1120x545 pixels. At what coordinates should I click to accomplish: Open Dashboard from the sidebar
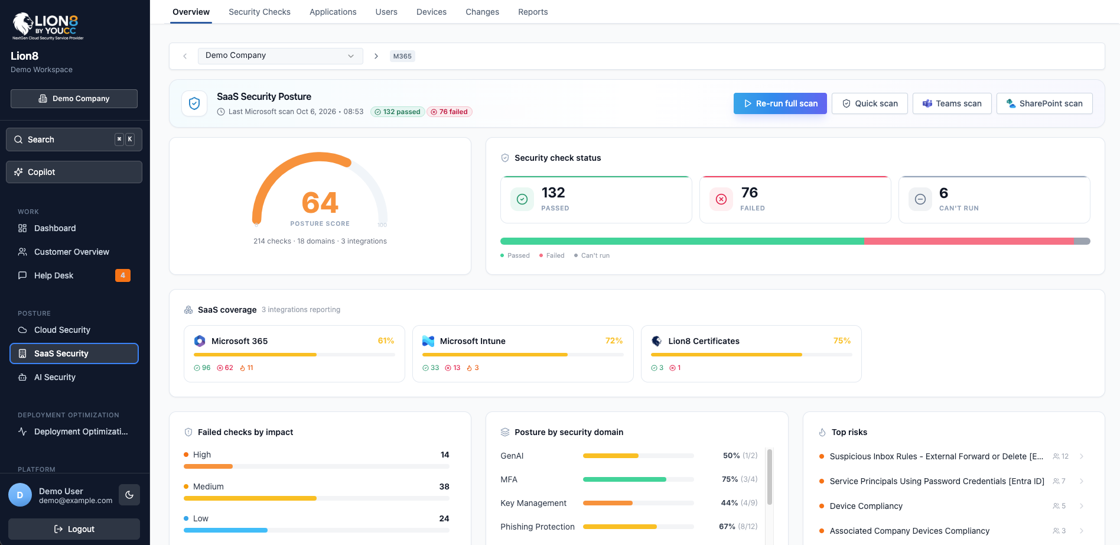point(74,228)
